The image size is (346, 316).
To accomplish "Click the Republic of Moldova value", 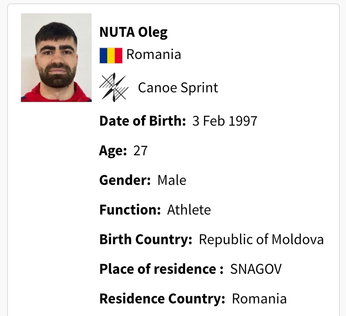I will click(261, 239).
